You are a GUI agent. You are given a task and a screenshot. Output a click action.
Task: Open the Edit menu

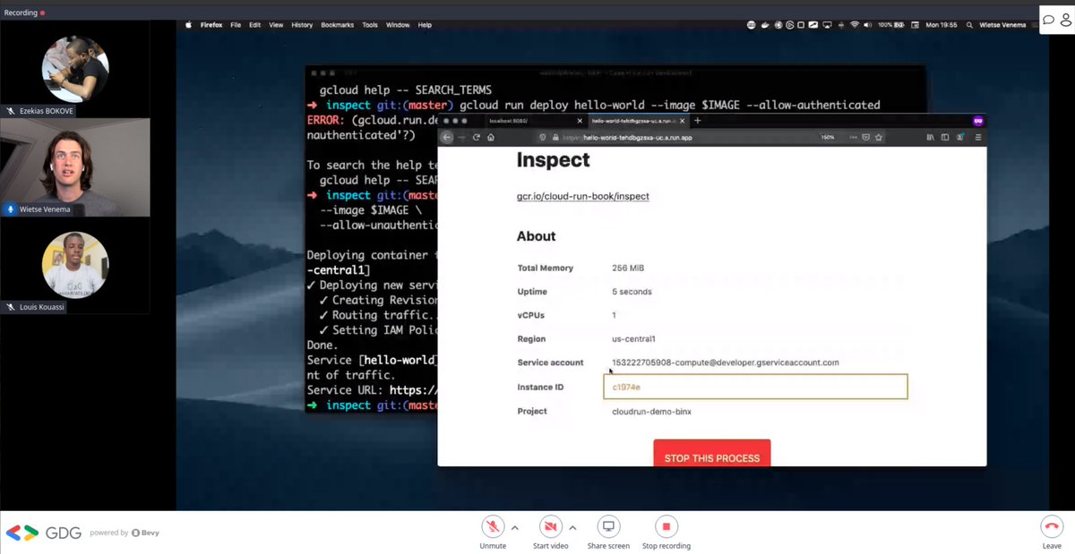[x=255, y=25]
